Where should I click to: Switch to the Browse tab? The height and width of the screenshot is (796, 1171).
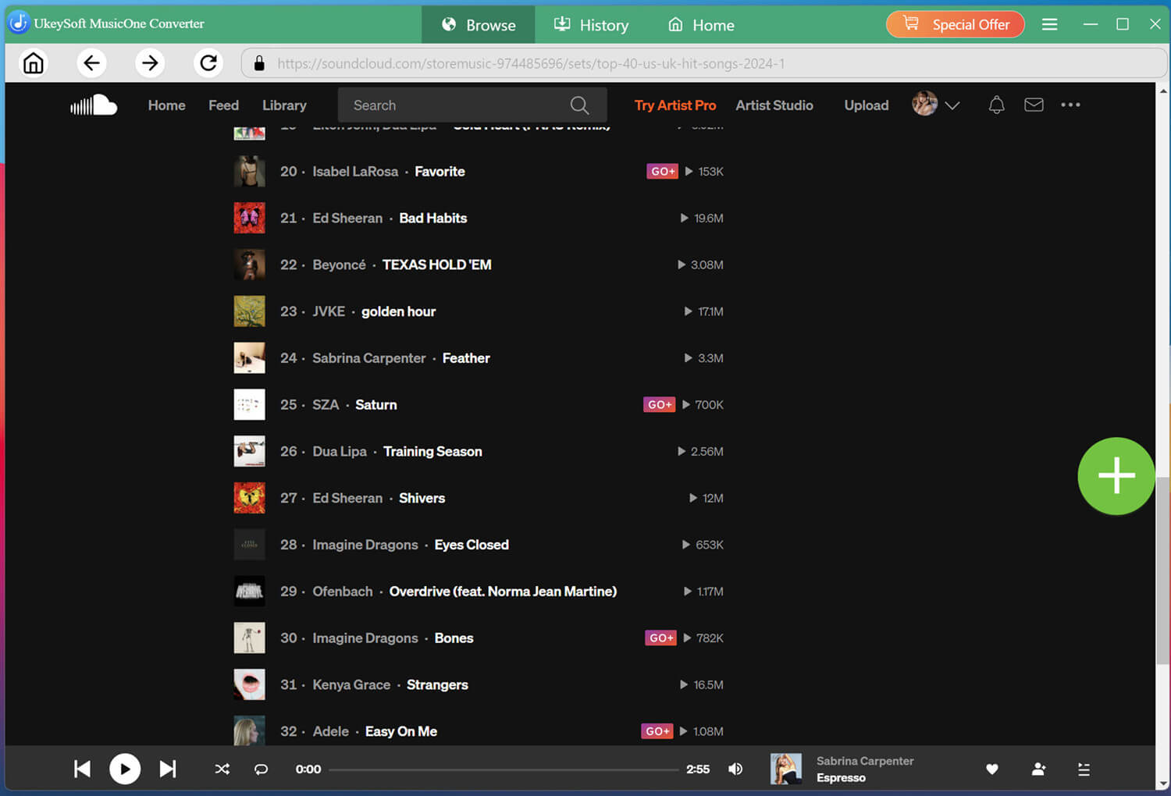pos(479,25)
